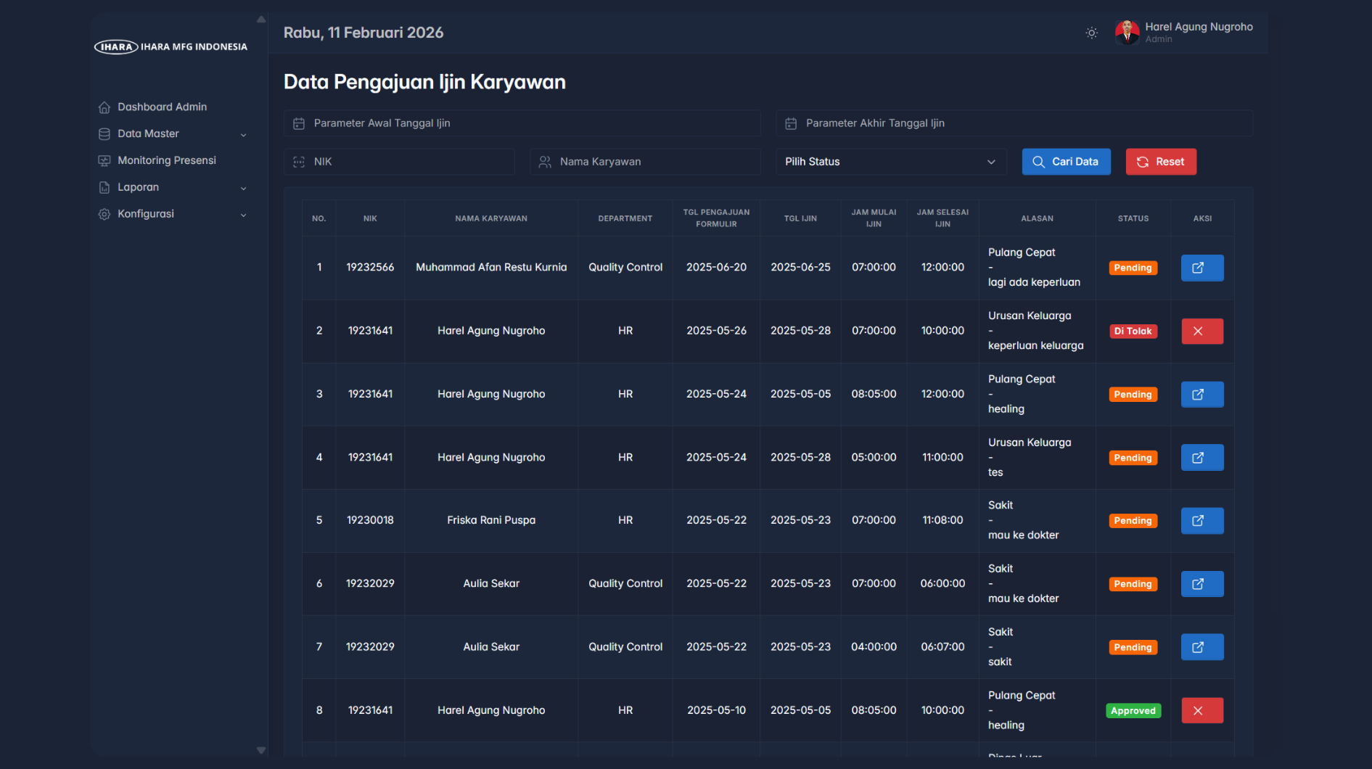Expand the Data Master chevron
This screenshot has height=769, width=1372.
[244, 135]
